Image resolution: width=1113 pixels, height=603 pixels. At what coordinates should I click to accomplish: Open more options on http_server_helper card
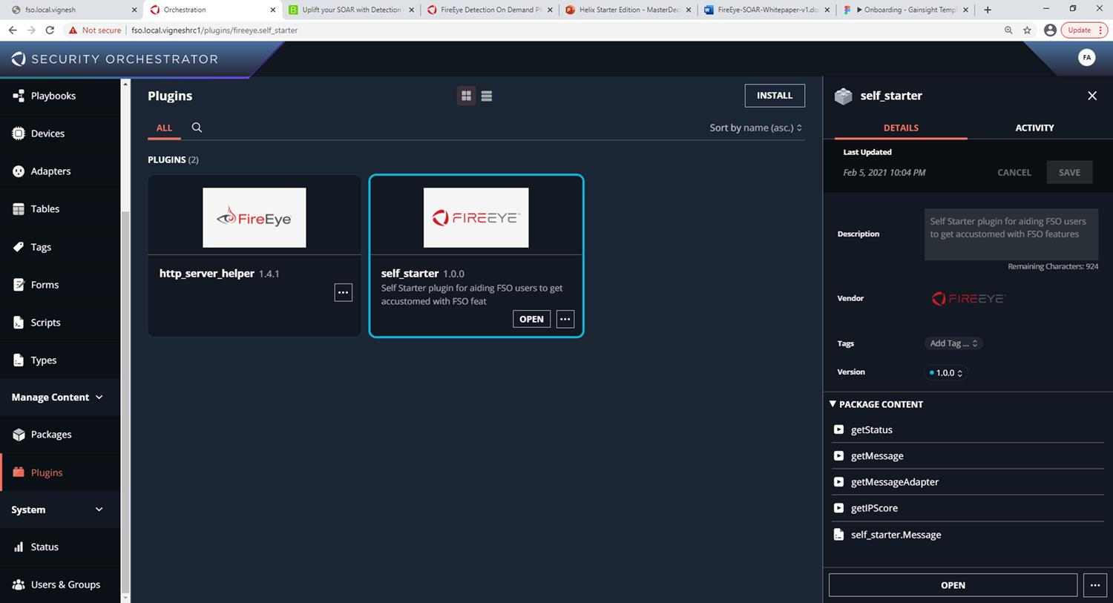[343, 292]
